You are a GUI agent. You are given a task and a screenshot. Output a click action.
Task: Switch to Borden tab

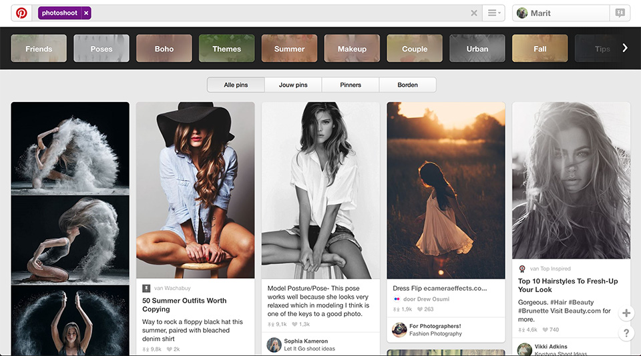tap(407, 85)
